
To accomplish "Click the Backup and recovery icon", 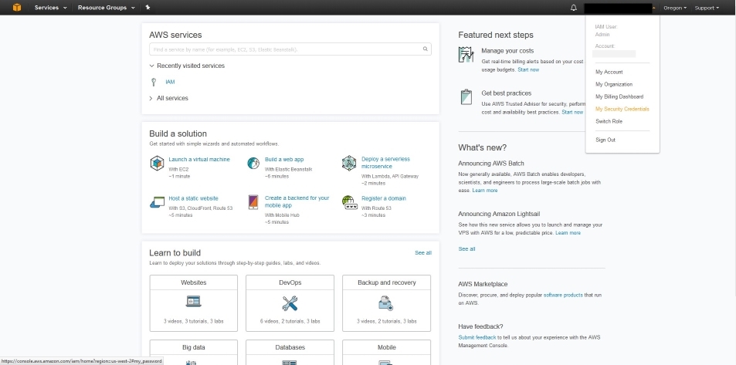I will 386,303.
